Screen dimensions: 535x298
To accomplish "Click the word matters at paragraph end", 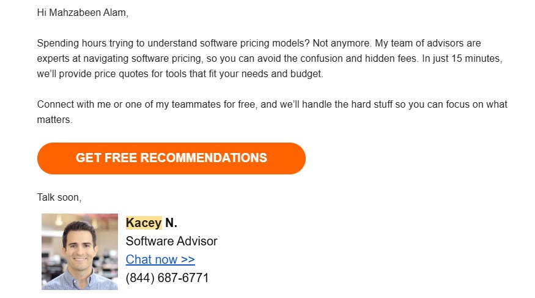I will pos(54,119).
